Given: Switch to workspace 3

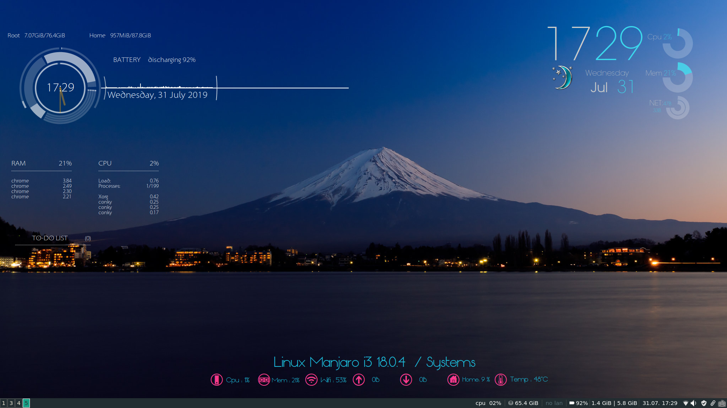Looking at the screenshot, I should coord(11,403).
